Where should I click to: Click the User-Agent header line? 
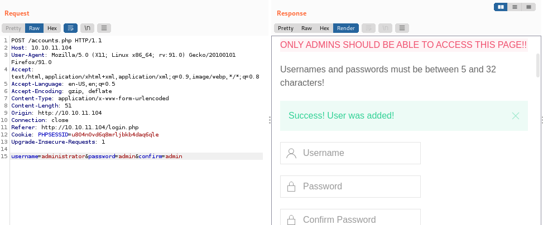point(124,58)
